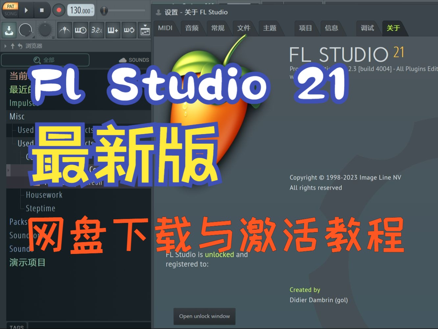The image size is (438, 329).
Task: Switch to PAT pattern mode
Action: coord(11,6)
